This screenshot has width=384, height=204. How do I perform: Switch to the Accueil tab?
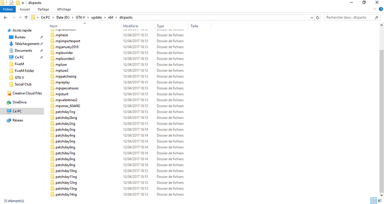(24, 9)
